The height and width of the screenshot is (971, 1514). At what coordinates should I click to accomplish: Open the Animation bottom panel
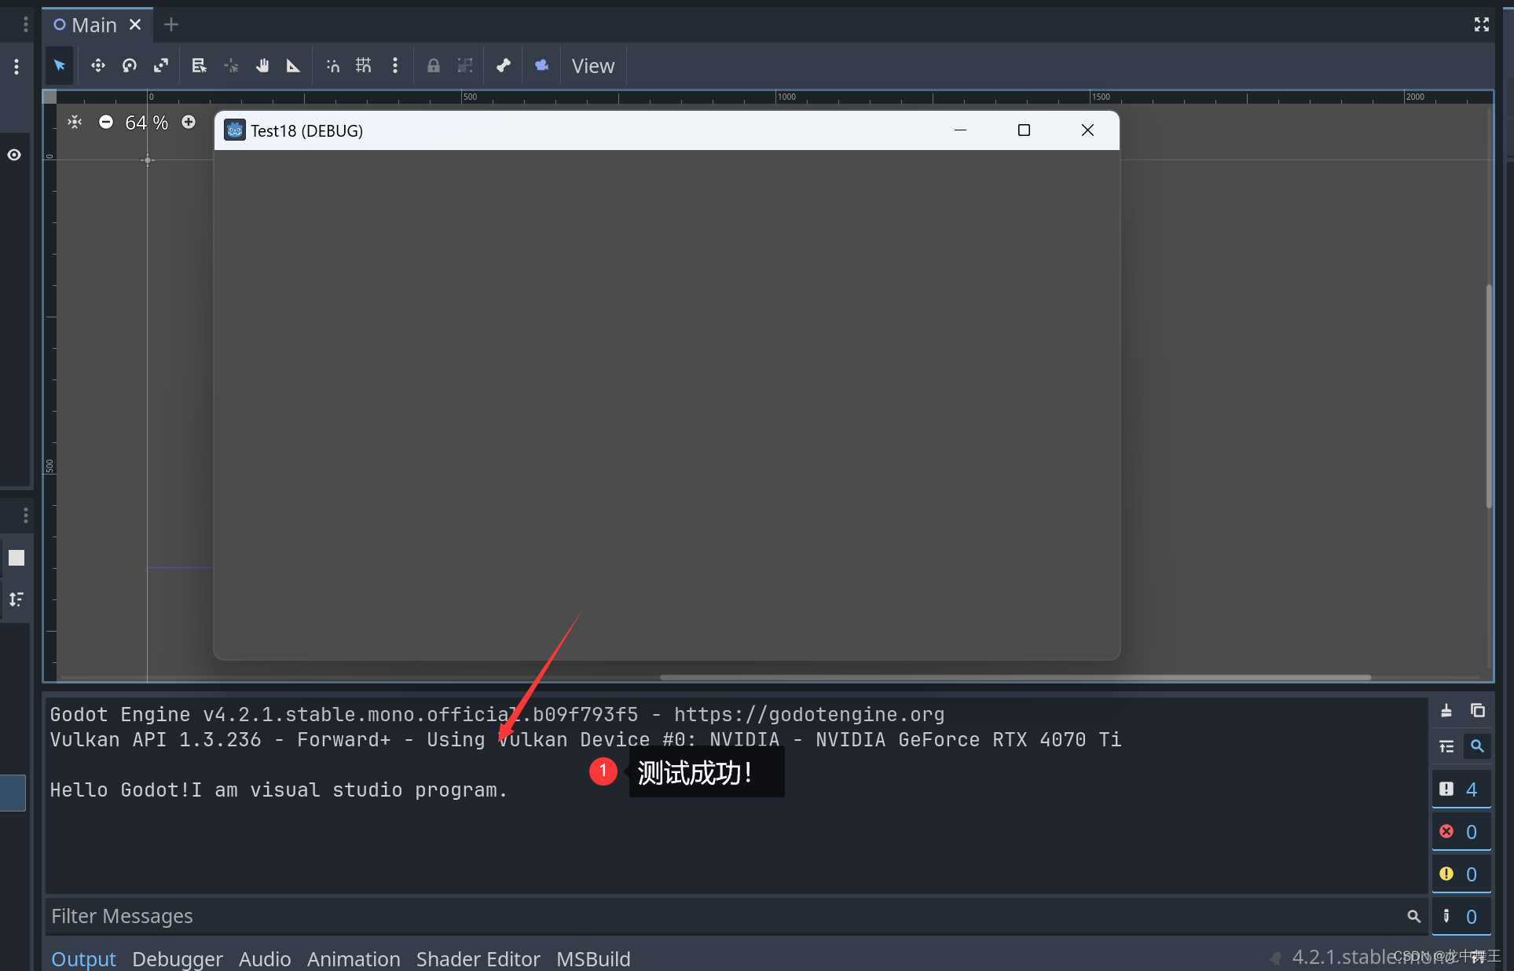tap(354, 958)
